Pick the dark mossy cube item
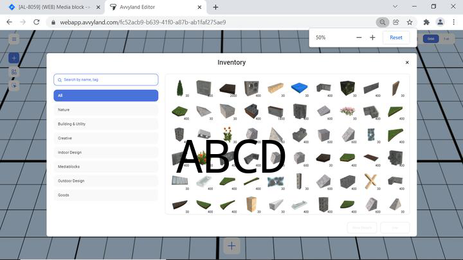This screenshot has height=260, width=463. [x=347, y=88]
